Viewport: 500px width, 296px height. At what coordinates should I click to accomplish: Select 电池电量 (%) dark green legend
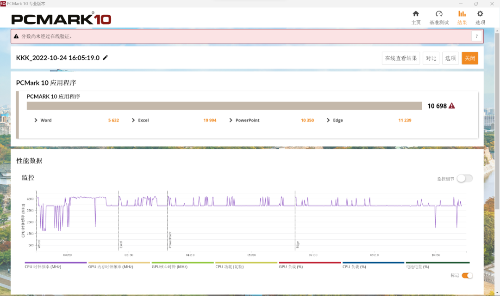tap(437, 265)
